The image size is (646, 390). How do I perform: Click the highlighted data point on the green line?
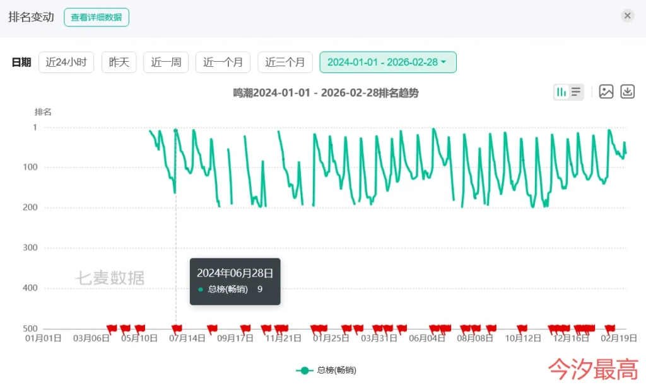coord(176,130)
